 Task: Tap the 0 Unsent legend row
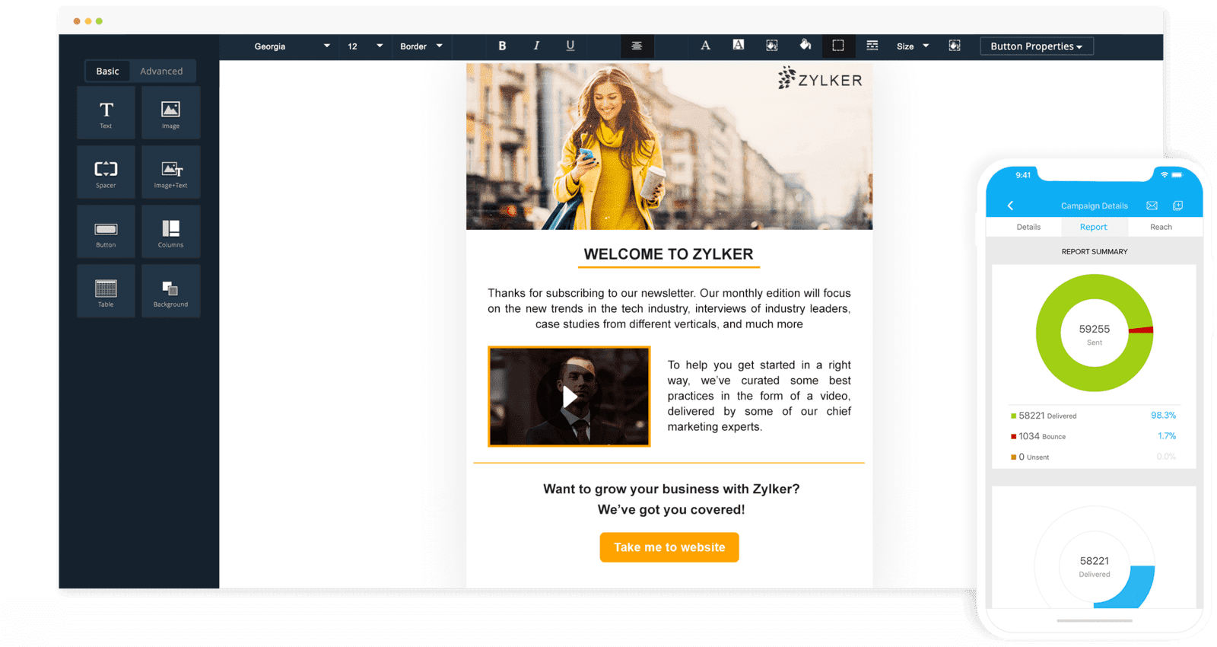(1094, 457)
